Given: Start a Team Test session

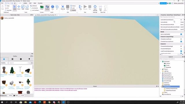Looking at the screenshot, I should pyautogui.click(x=101, y=8).
